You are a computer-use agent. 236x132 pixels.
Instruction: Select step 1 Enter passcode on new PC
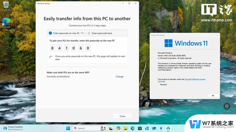[64, 33]
